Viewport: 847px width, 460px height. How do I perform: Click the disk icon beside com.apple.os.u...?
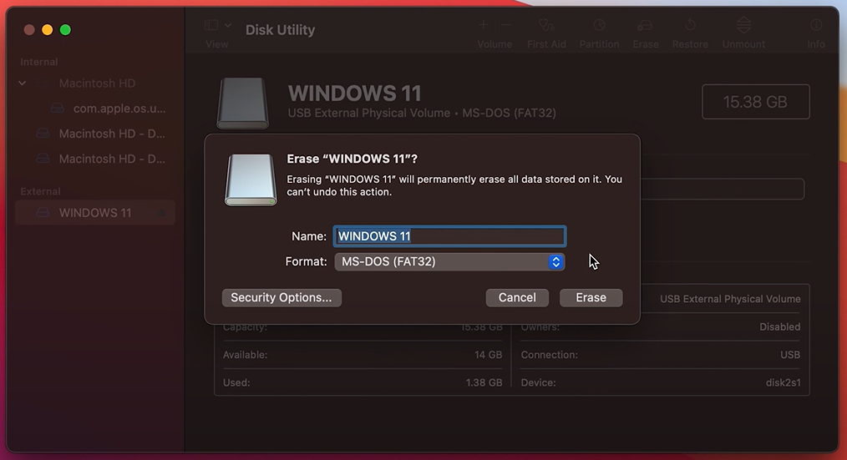click(58, 109)
